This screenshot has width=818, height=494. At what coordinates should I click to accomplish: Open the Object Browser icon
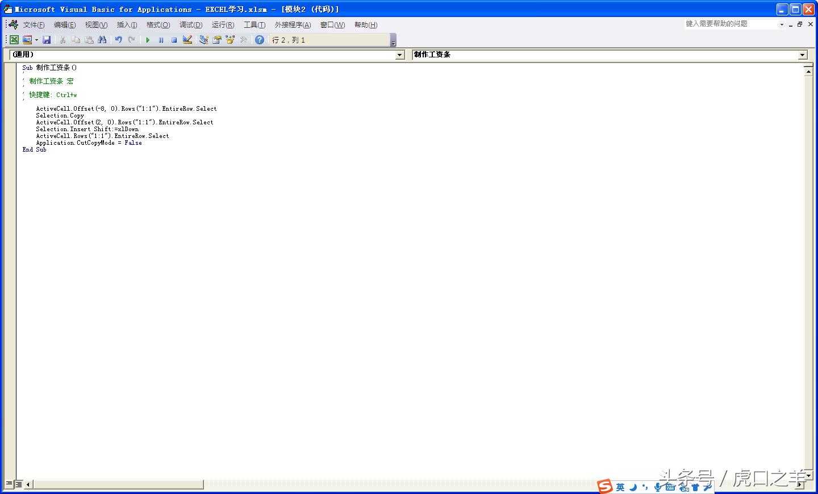click(230, 40)
